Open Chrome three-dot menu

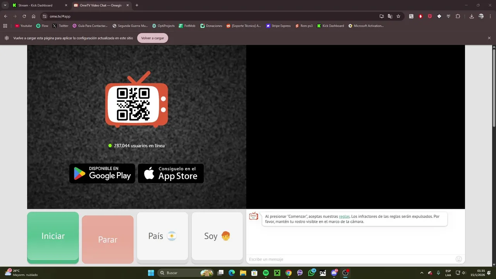pyautogui.click(x=490, y=16)
